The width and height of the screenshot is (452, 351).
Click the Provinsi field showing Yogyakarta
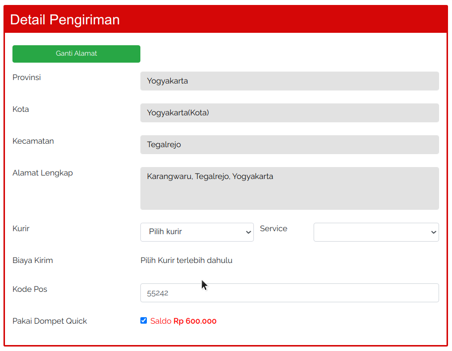tap(289, 81)
